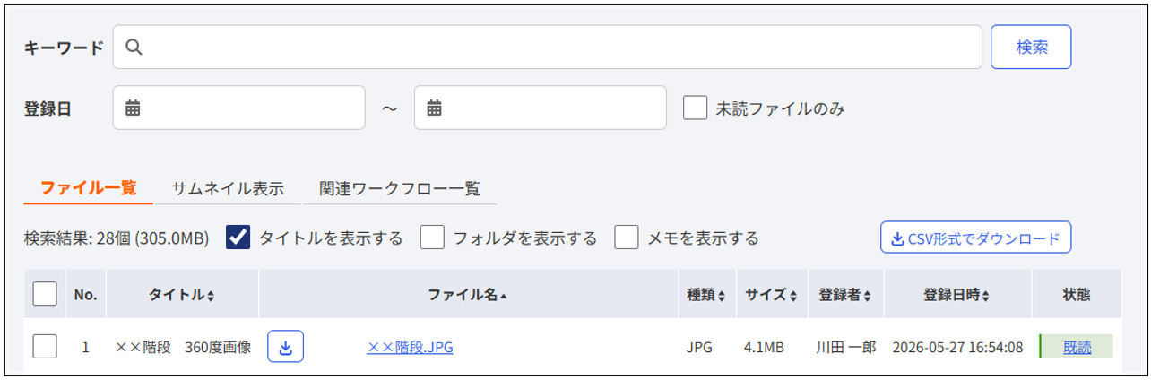Select all rows with header checkbox
Image resolution: width=1151 pixels, height=380 pixels.
pyautogui.click(x=45, y=294)
